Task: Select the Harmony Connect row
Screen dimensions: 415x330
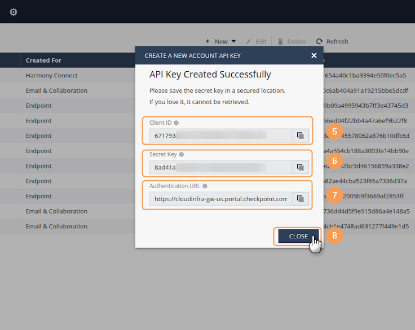Action: [x=51, y=76]
